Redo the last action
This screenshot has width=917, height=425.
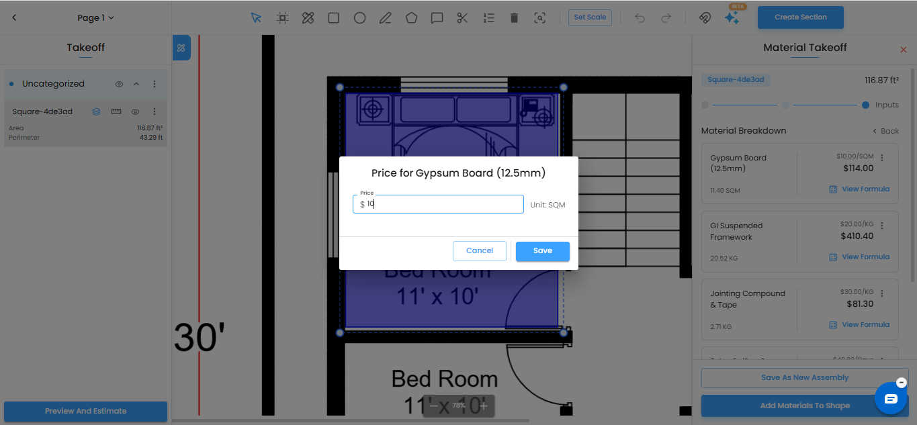pyautogui.click(x=666, y=17)
